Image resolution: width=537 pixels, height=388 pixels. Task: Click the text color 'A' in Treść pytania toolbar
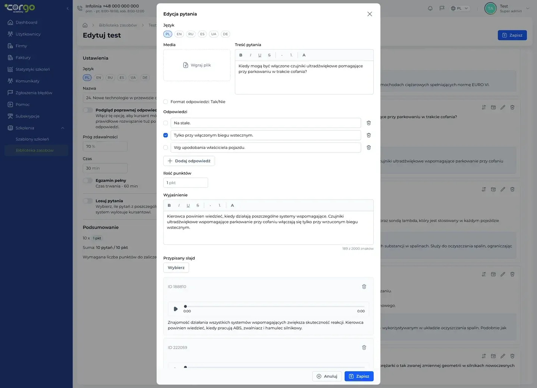[304, 55]
